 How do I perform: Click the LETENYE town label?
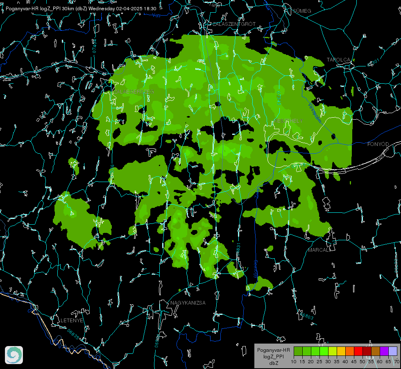72,321
